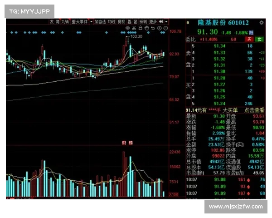The width and height of the screenshot is (272, 218).
Task: Select the 均线 toolbar item
Action: [x=111, y=21]
